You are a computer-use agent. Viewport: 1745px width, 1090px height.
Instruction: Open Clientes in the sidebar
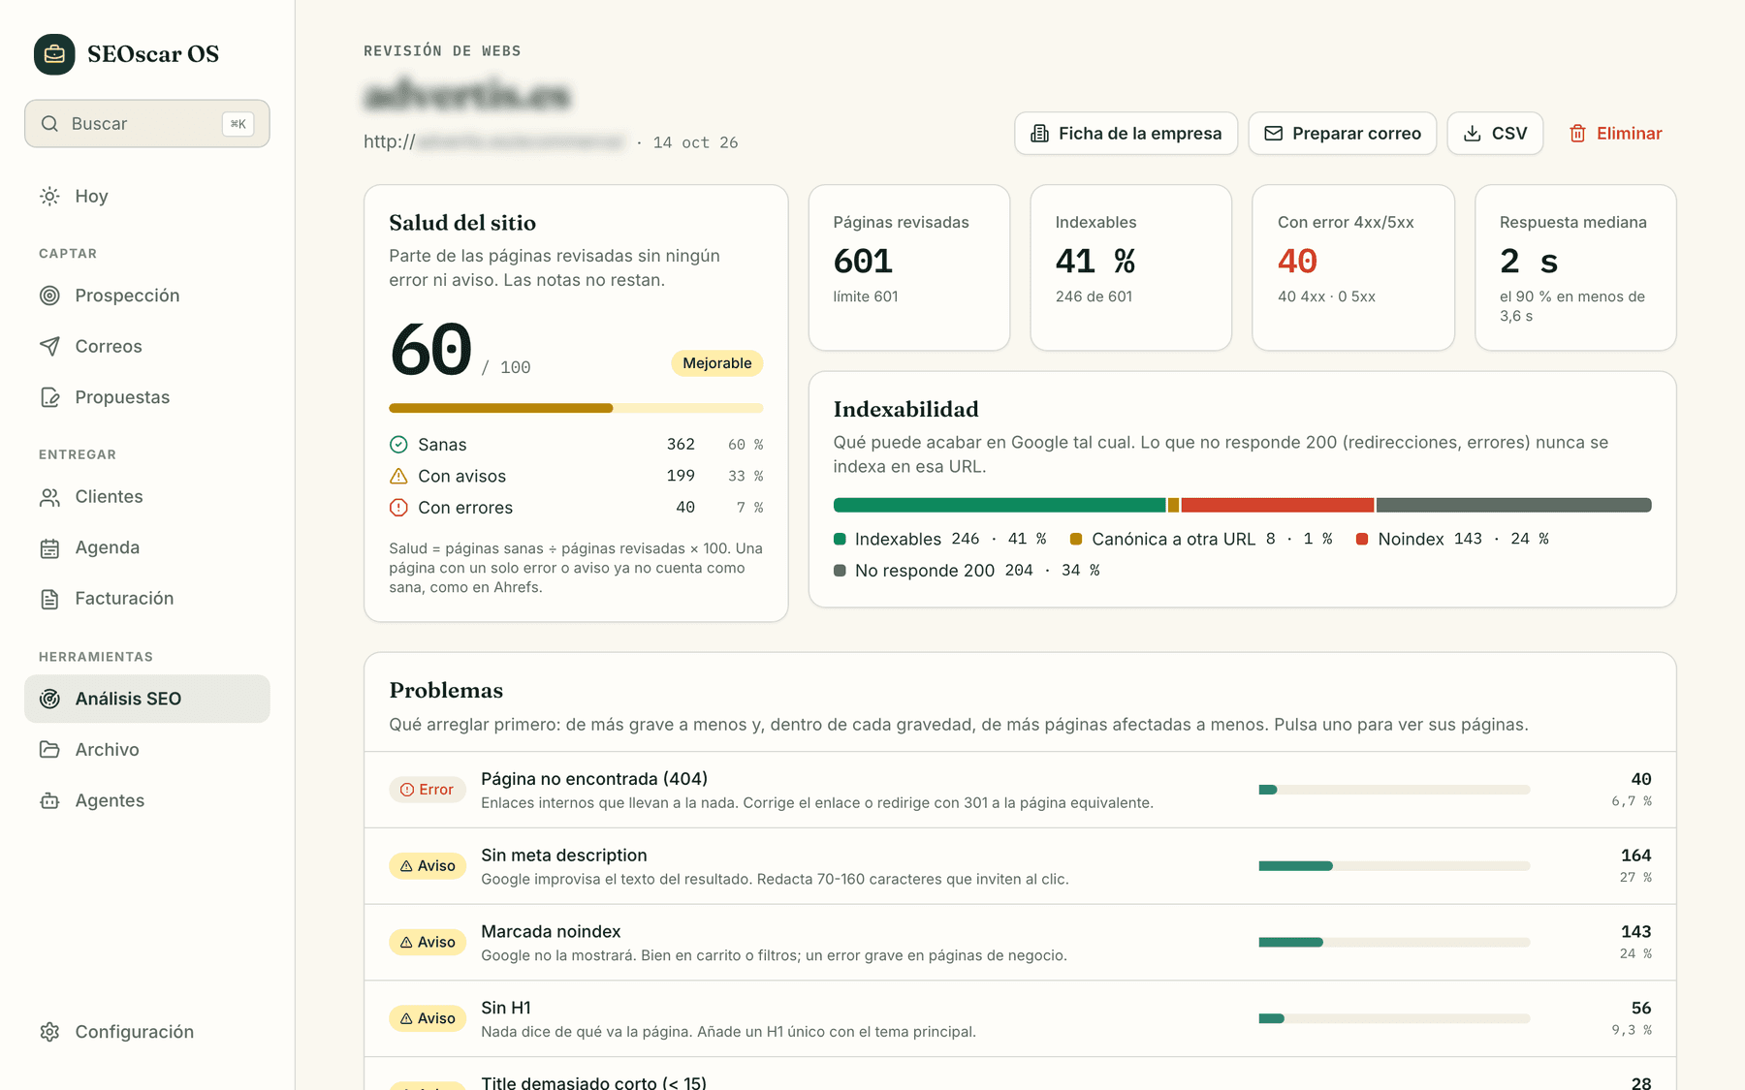click(147, 497)
